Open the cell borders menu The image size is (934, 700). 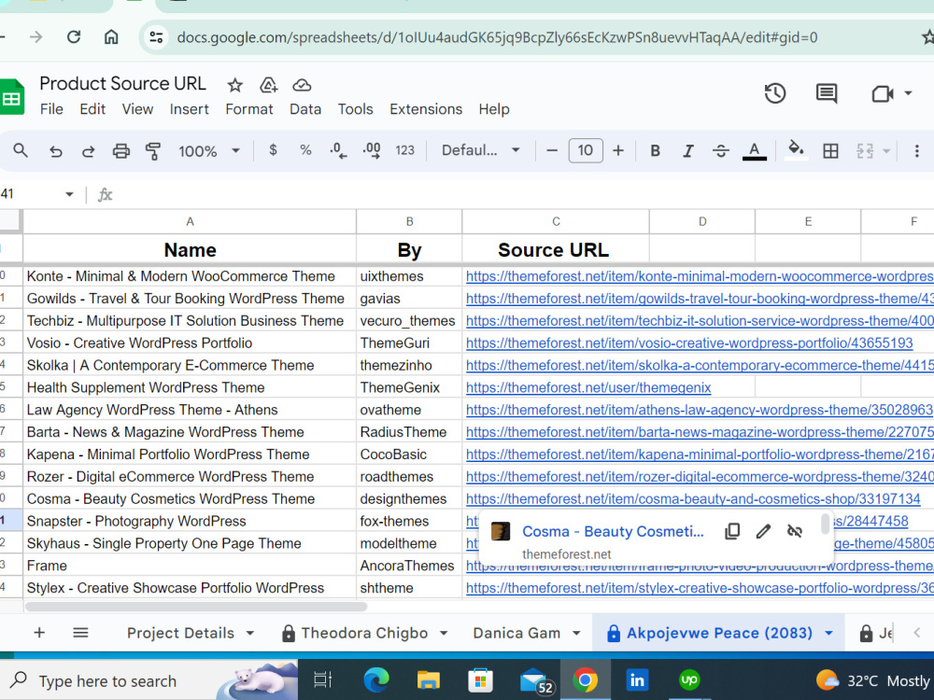pos(830,150)
